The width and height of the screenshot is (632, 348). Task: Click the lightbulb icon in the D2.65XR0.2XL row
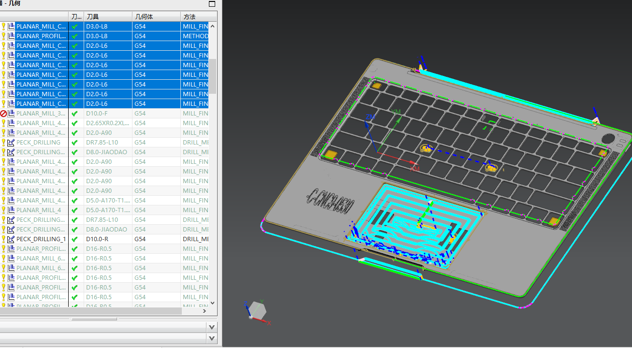coord(3,123)
